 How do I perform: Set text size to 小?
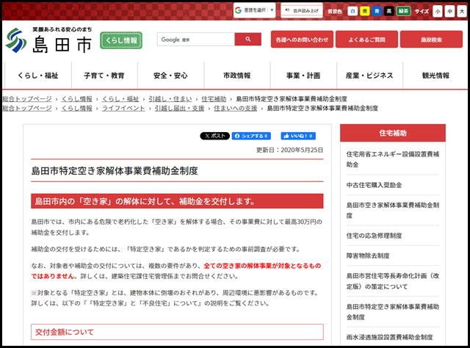[x=438, y=12]
